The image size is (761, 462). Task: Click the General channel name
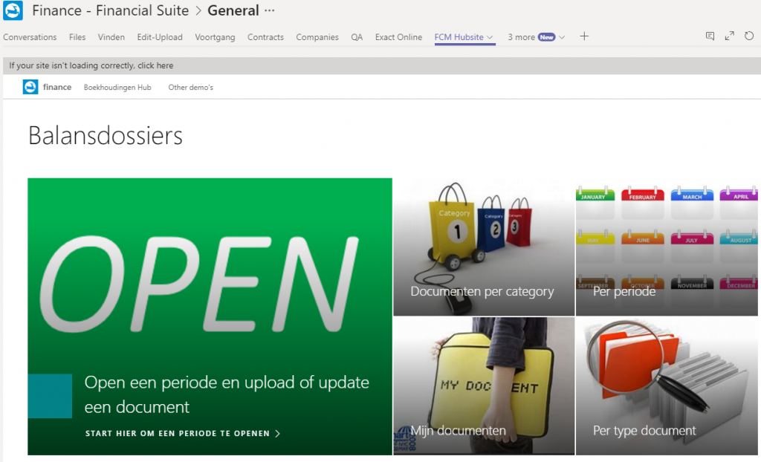233,10
